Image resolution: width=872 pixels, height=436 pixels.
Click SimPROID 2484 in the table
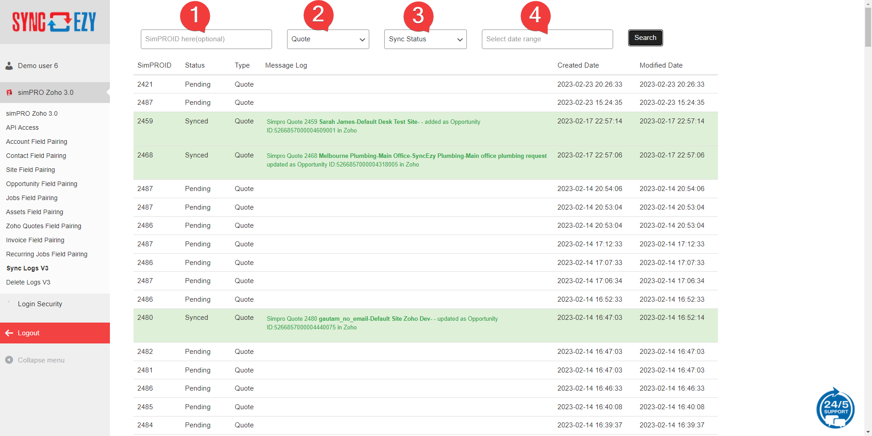point(145,425)
